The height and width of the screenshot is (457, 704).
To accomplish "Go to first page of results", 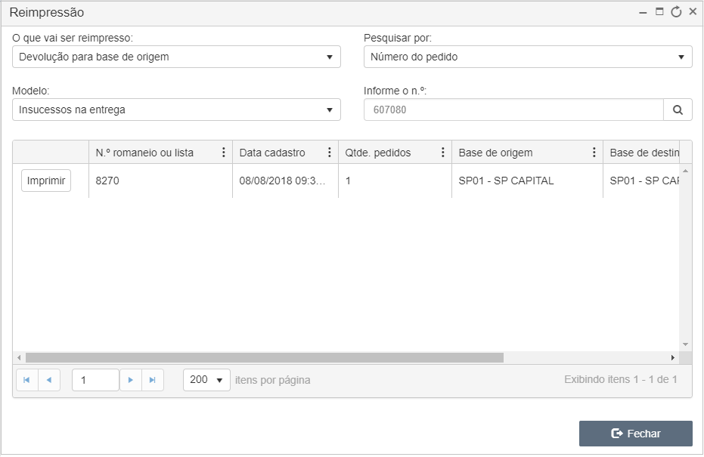I will 27,380.
